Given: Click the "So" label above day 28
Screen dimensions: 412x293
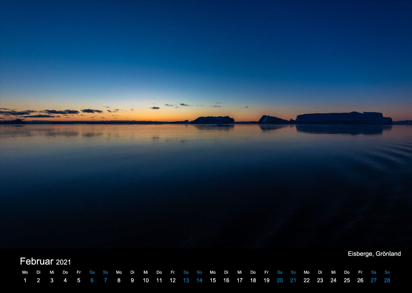Looking at the screenshot, I should pyautogui.click(x=387, y=272).
